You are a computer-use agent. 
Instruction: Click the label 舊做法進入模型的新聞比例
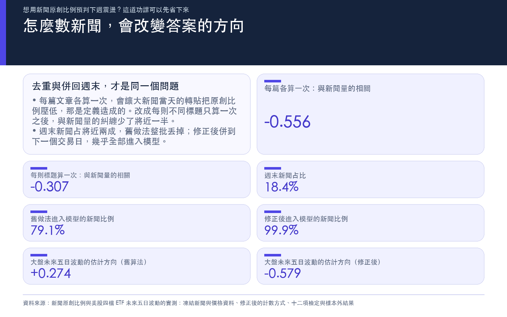[x=72, y=219]
